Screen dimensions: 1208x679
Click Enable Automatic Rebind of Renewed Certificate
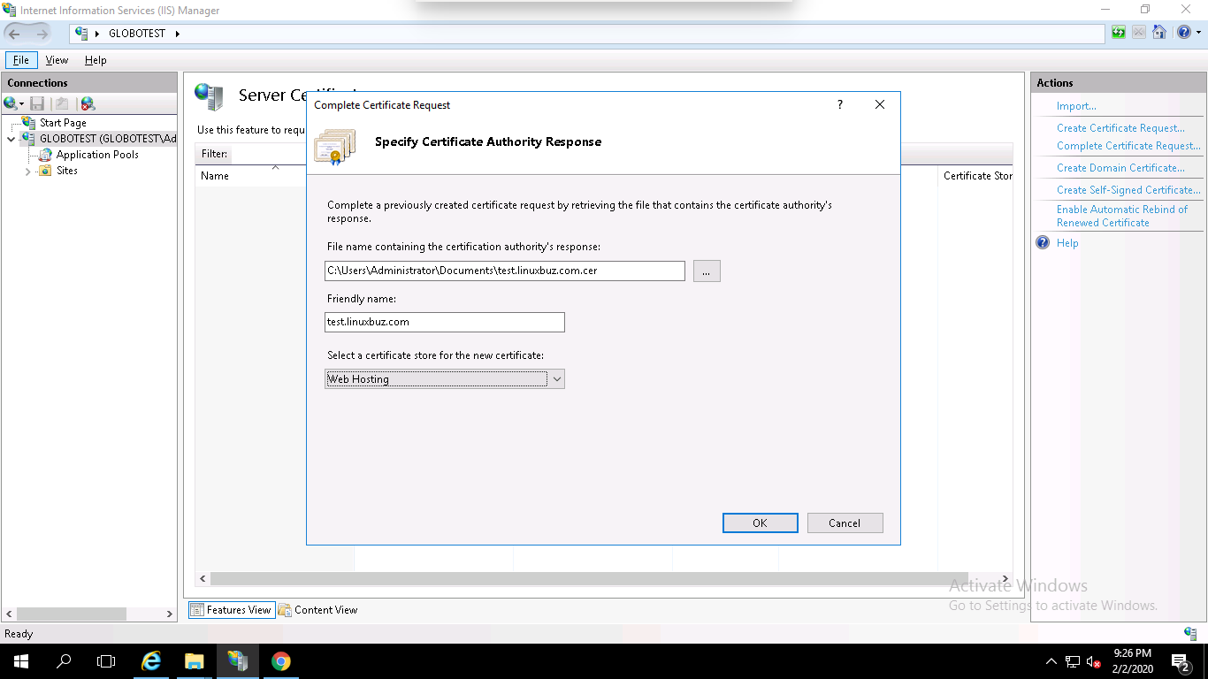(x=1122, y=216)
